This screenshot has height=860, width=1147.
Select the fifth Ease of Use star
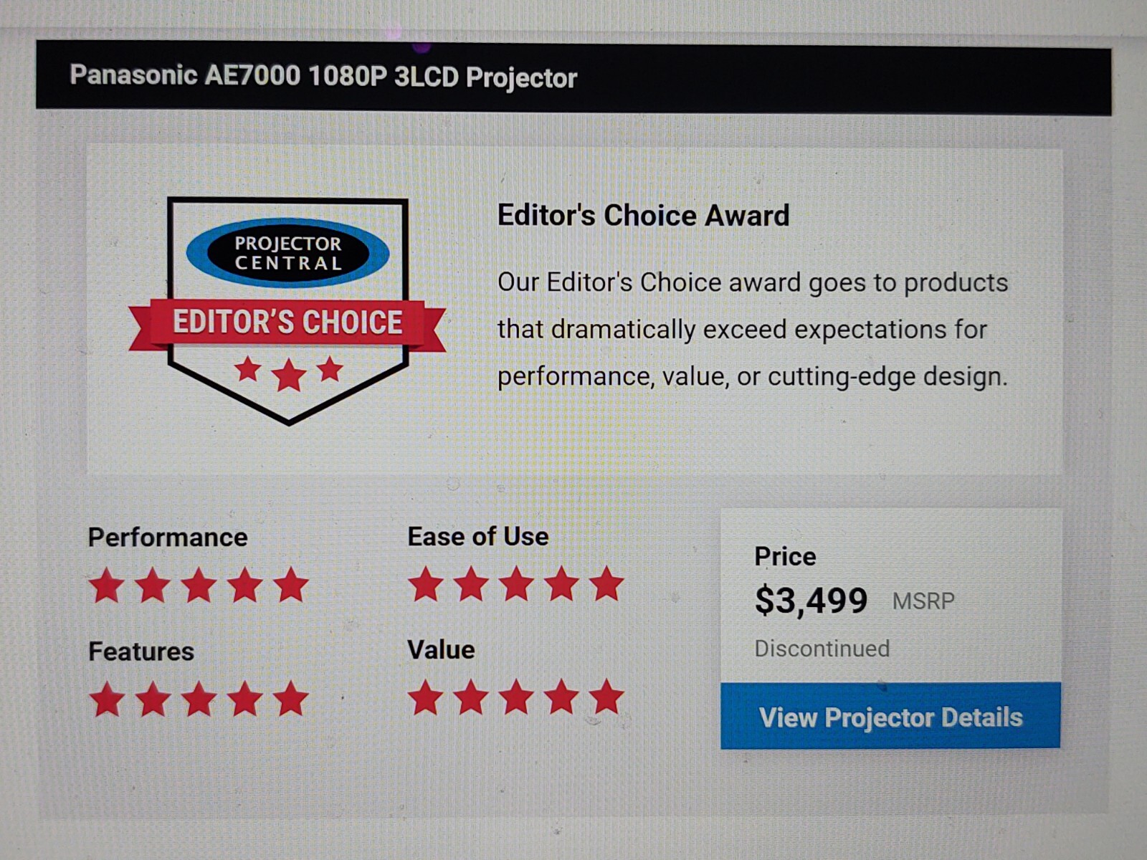pyautogui.click(x=606, y=583)
